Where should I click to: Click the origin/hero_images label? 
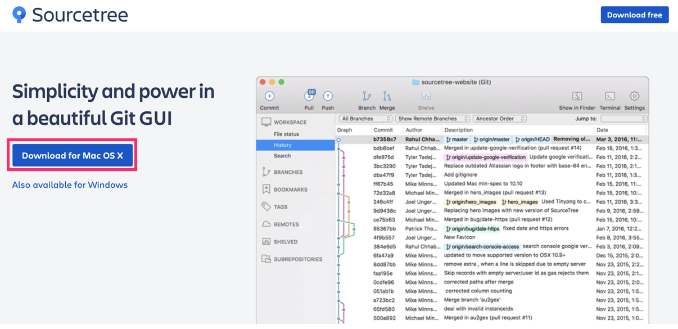pos(471,202)
